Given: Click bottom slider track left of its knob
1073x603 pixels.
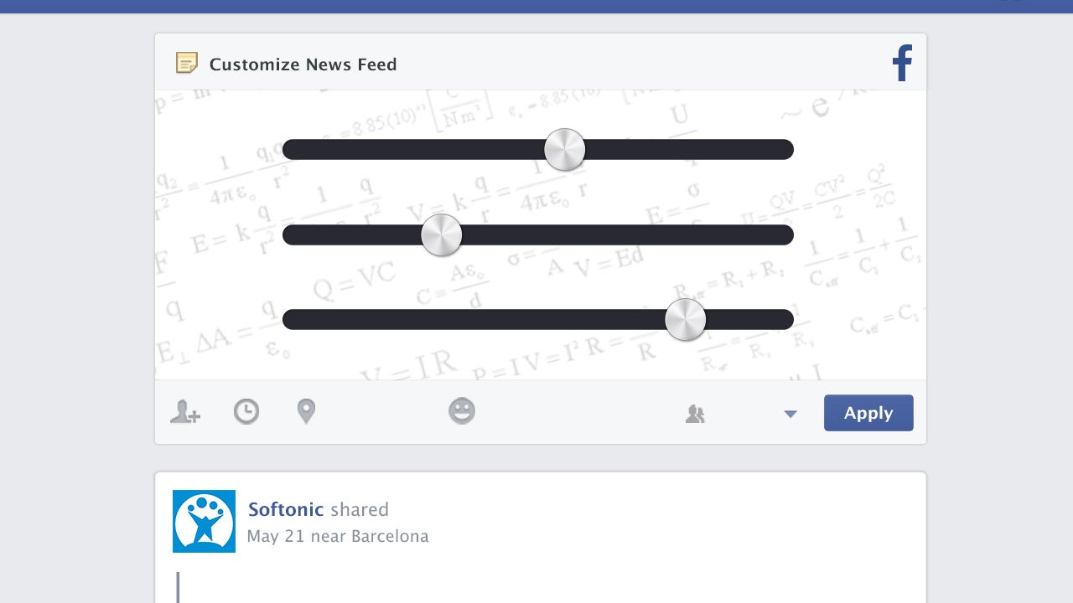Looking at the screenshot, I should click(474, 320).
